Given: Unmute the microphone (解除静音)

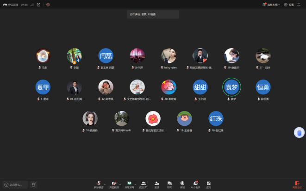Looking at the screenshot, I should (98, 184).
